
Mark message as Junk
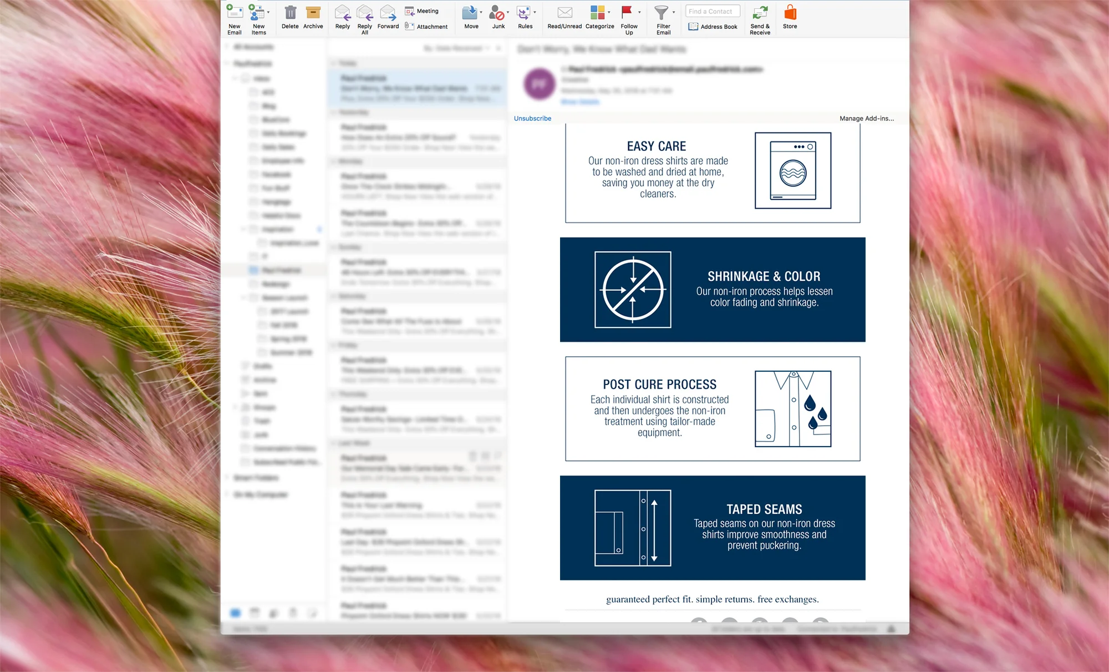497,17
